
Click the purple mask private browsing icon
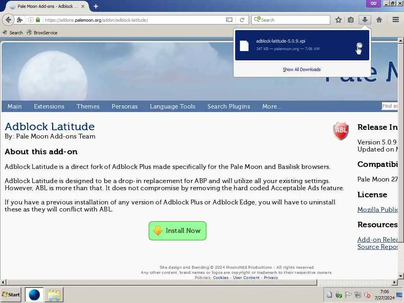click(x=373, y=4)
